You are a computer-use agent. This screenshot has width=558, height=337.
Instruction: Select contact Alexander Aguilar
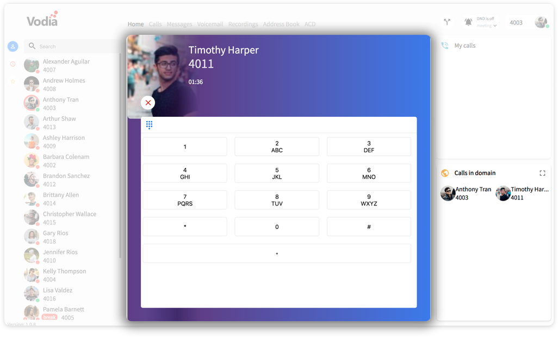click(71, 65)
